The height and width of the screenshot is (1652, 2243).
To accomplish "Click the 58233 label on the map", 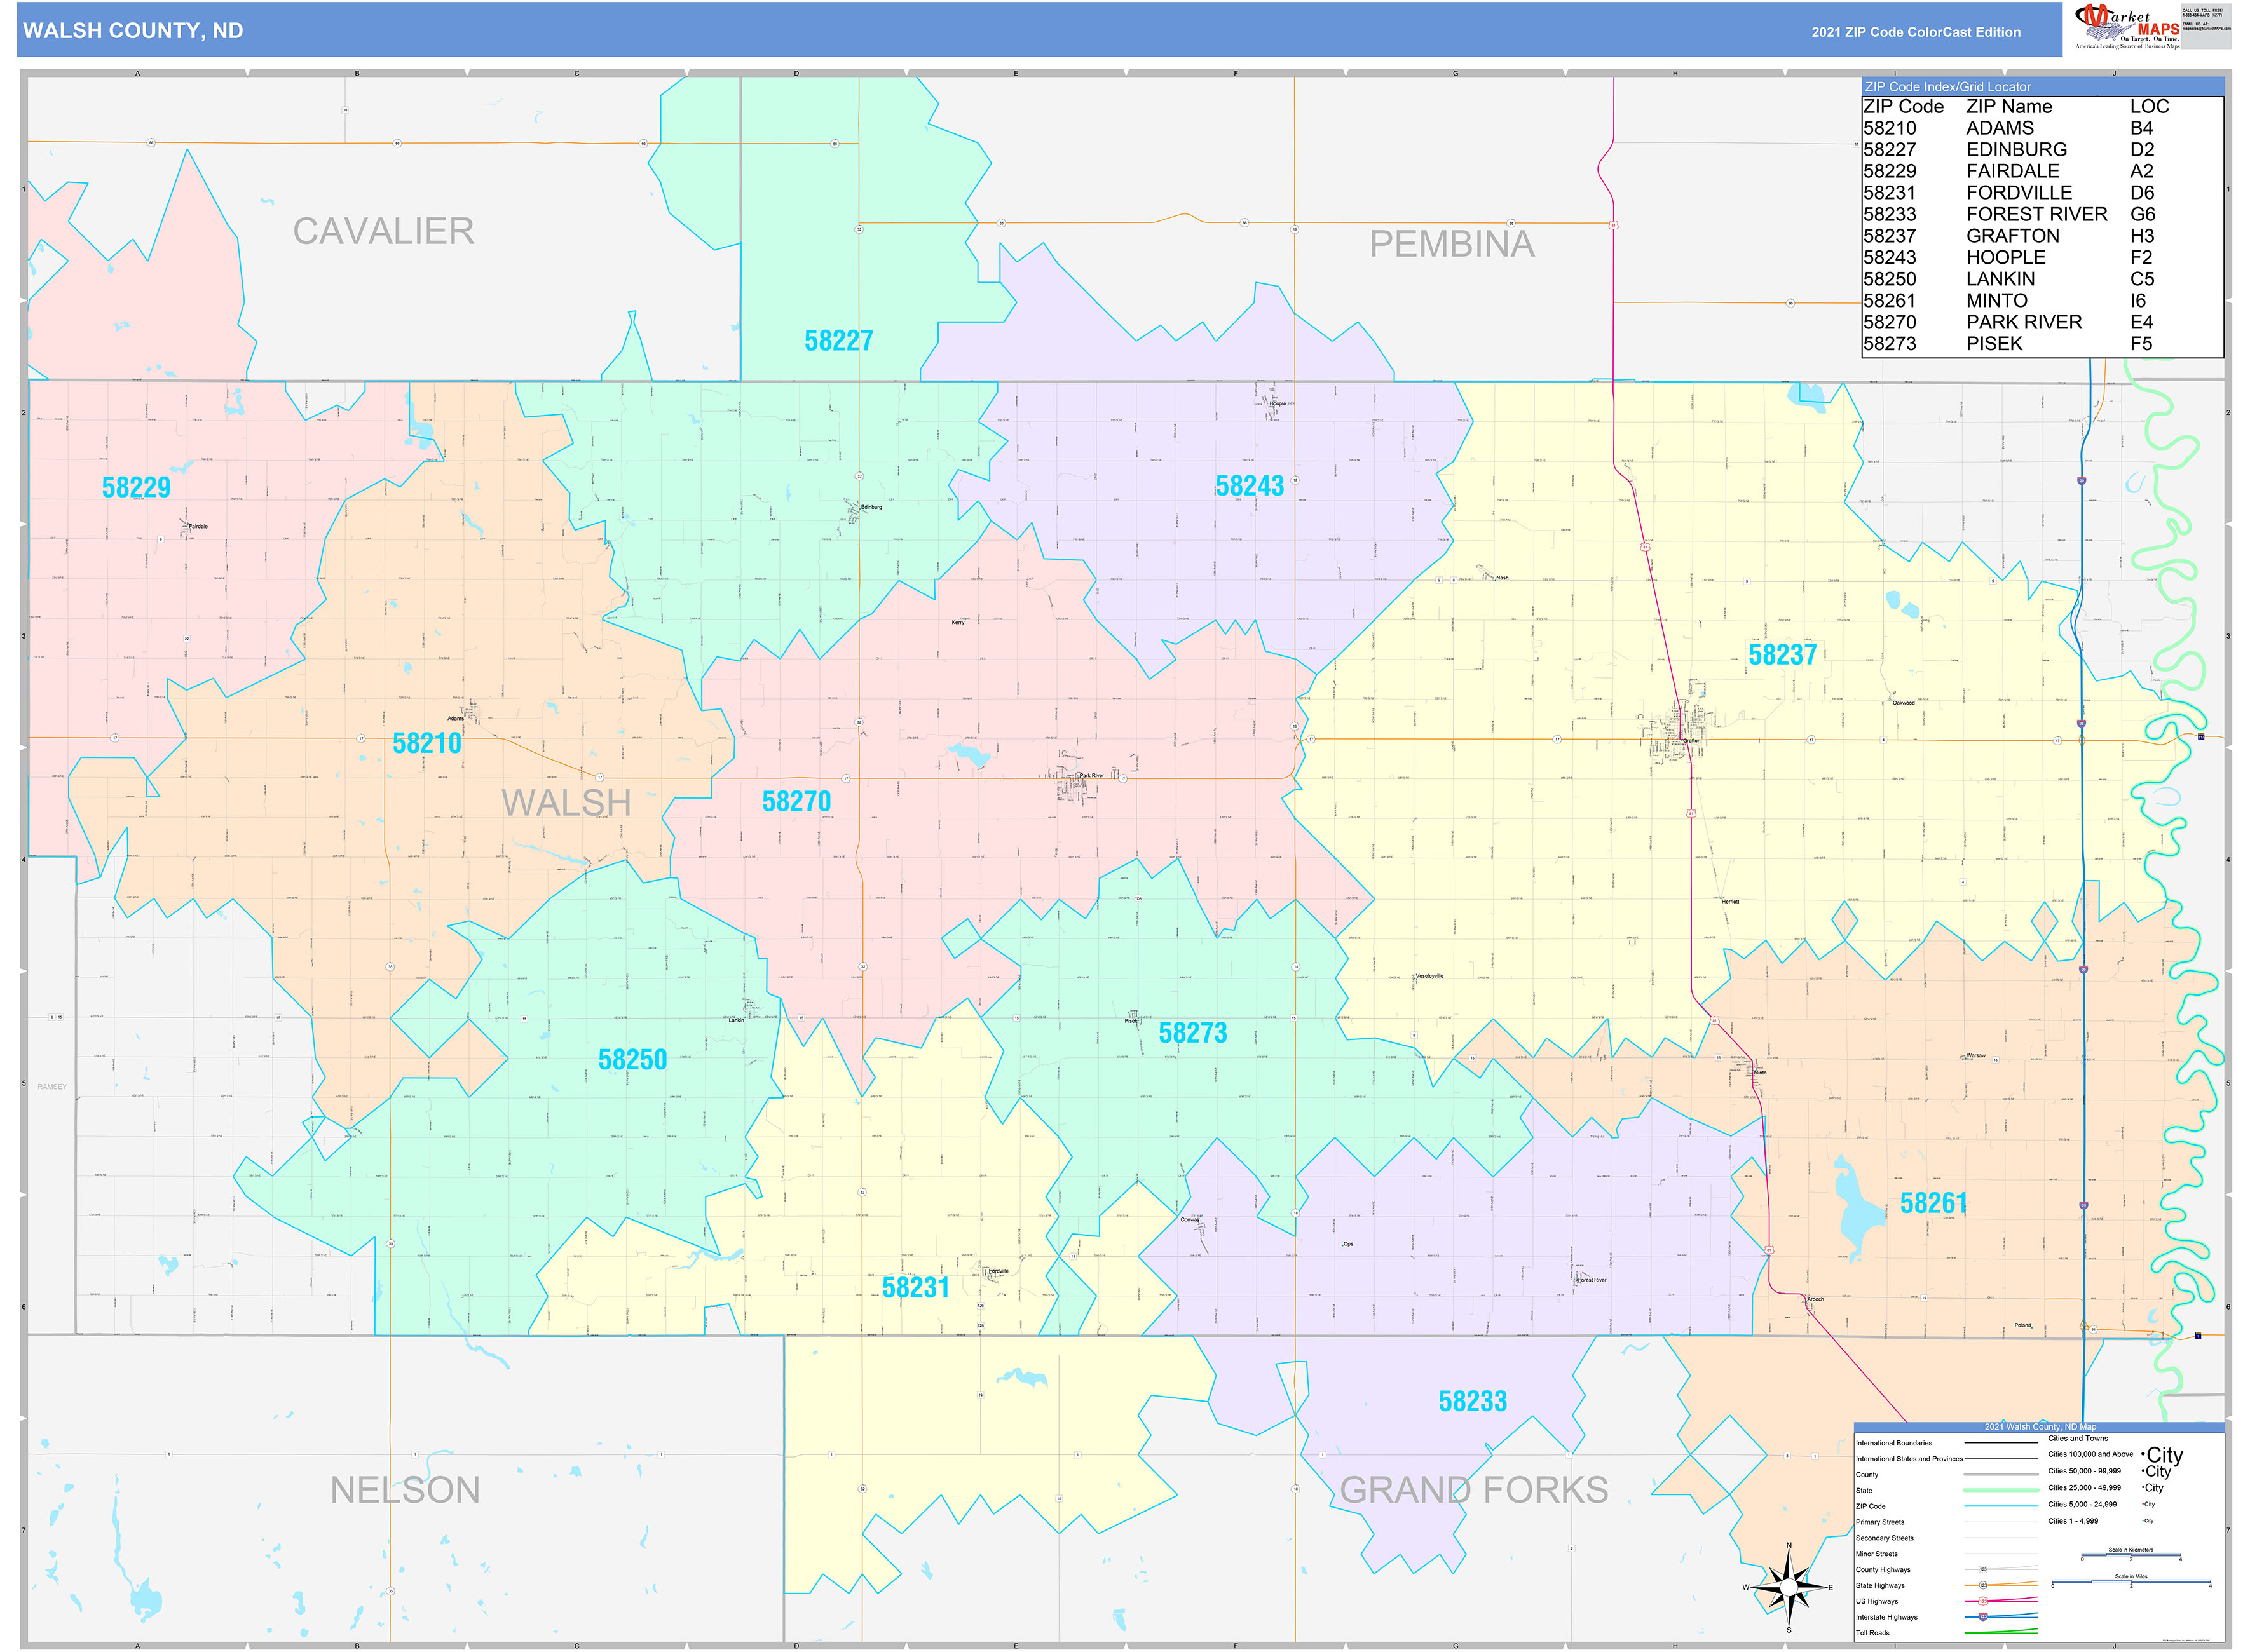I will [x=1473, y=1401].
